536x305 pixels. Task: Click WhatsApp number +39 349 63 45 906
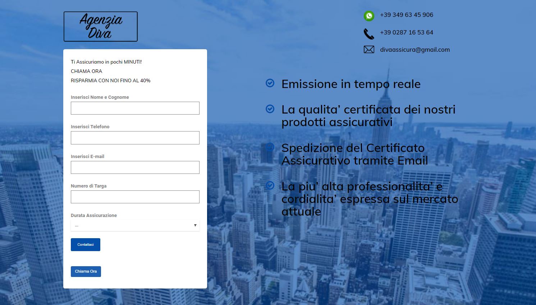pos(407,15)
